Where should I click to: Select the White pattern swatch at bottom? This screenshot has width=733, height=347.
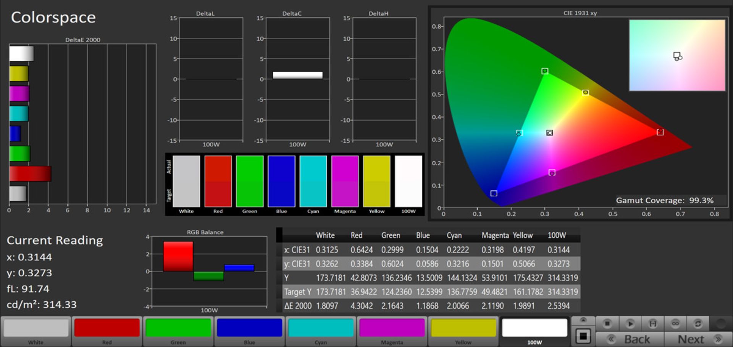[x=36, y=328]
